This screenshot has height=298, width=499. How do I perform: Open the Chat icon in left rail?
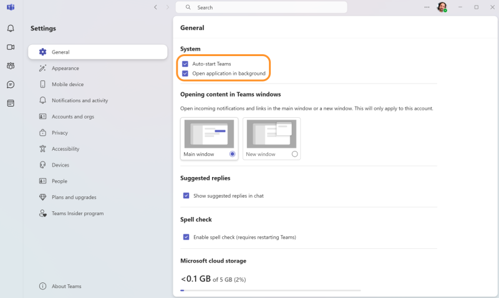click(11, 85)
